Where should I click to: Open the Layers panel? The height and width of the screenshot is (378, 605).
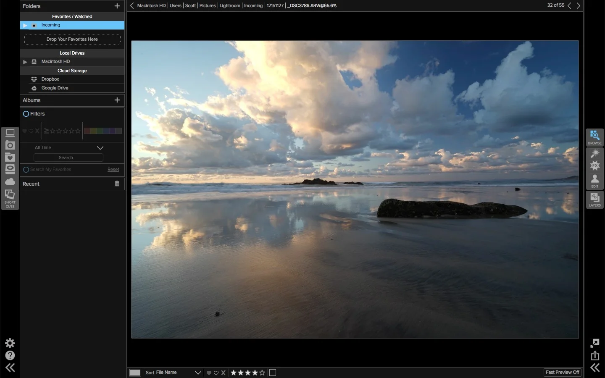(594, 199)
